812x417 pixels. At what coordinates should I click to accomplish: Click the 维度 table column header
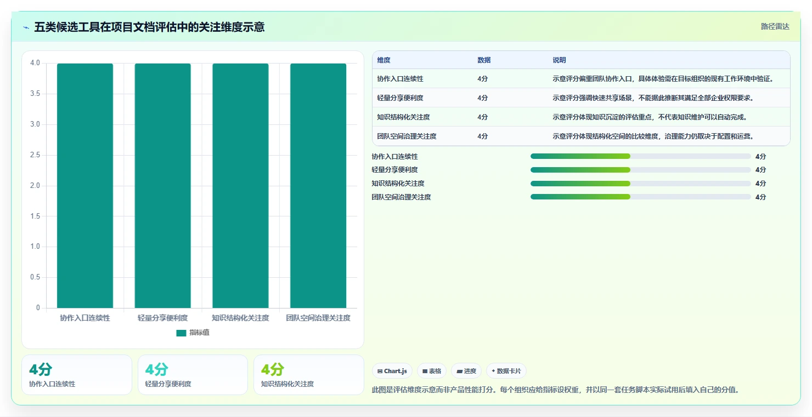click(x=384, y=60)
